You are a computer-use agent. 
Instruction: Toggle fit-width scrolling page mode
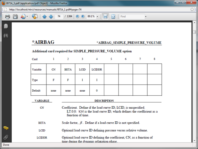tap(105, 16)
